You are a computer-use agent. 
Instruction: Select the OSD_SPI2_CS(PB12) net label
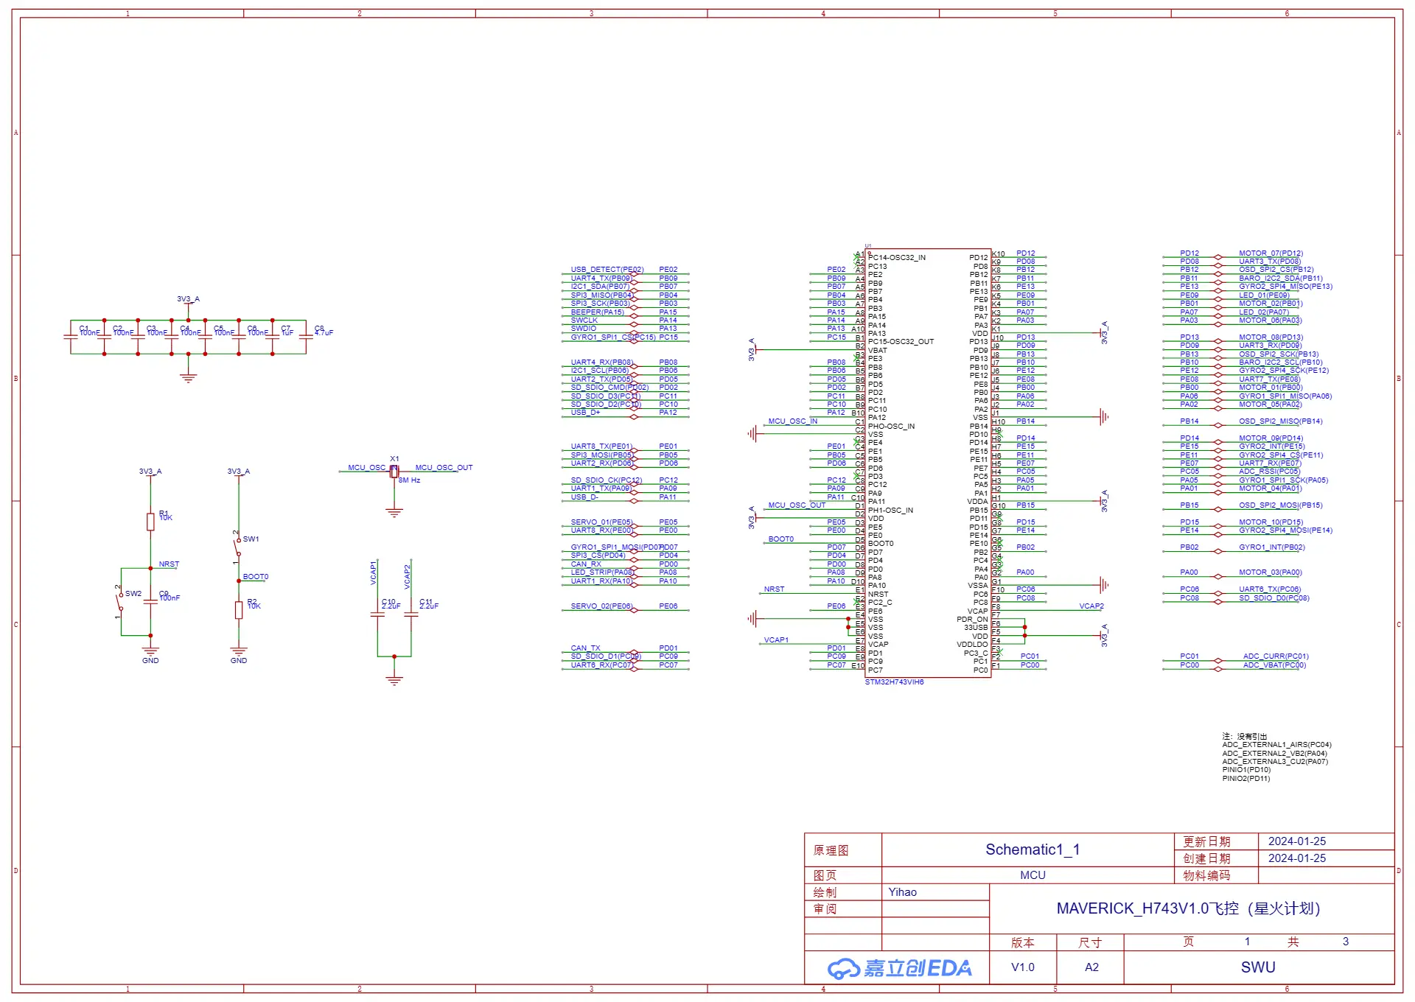(1276, 270)
